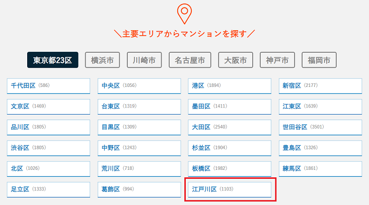Switch to the 神戸市 tab

point(277,60)
